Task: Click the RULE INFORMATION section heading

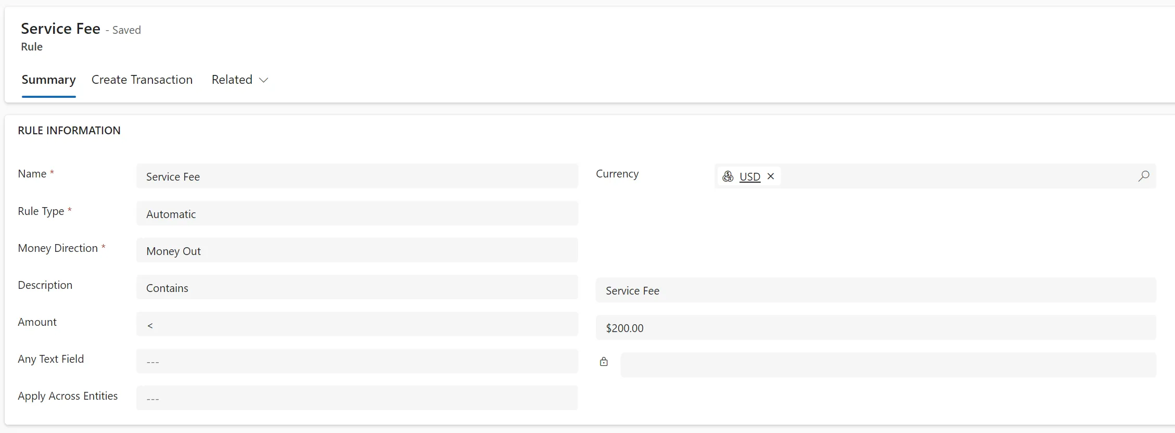Action: [69, 131]
